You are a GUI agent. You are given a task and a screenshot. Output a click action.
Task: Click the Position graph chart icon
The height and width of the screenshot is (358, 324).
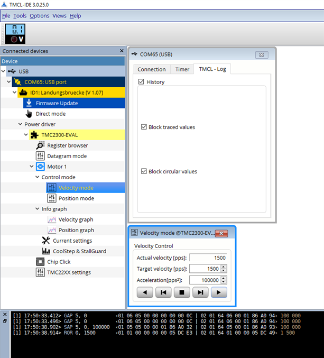click(52, 230)
